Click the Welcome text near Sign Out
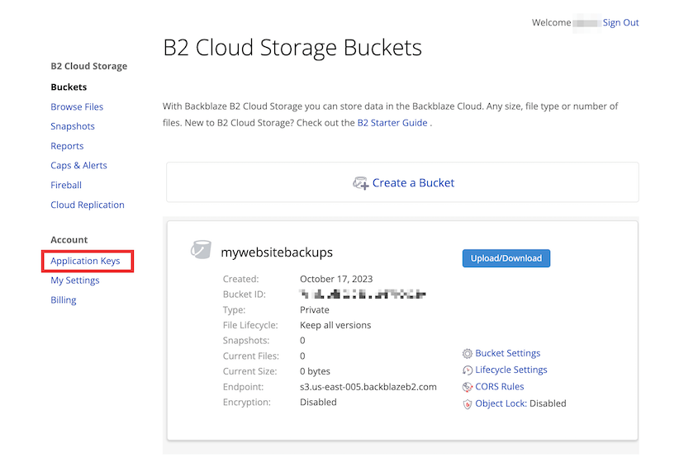The image size is (698, 476). click(551, 22)
